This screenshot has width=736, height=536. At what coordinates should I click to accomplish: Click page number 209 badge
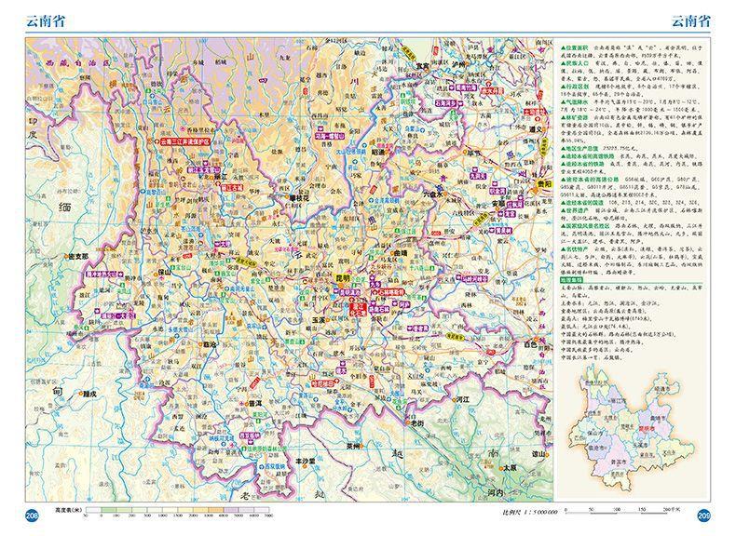704,516
